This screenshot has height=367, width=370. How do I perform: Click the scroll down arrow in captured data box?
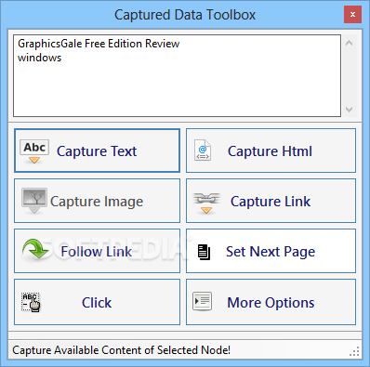tap(349, 110)
